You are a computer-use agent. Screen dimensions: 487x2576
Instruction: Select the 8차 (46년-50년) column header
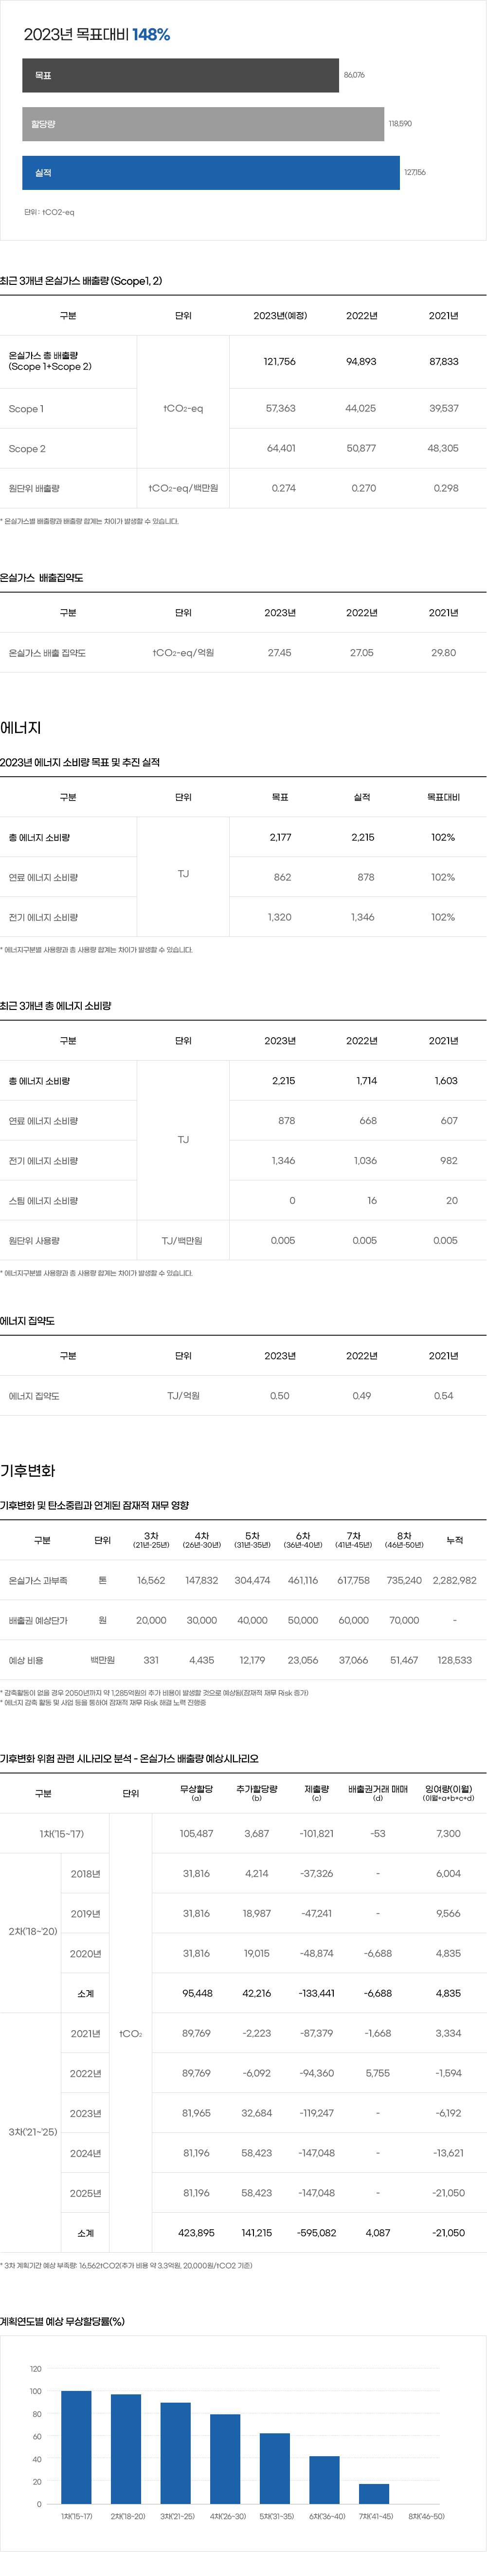(x=404, y=1540)
